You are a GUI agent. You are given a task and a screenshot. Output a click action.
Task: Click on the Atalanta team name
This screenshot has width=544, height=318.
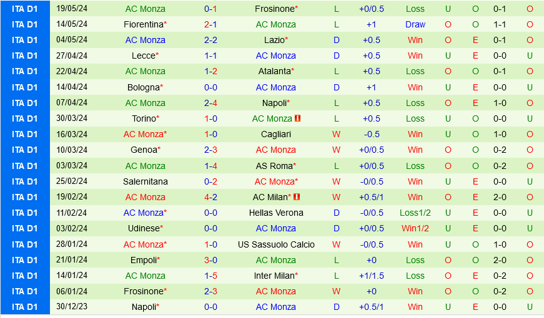[x=274, y=71]
